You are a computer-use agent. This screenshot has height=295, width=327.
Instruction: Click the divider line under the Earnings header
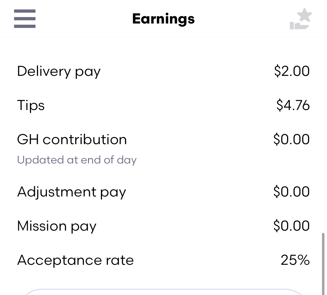[x=163, y=37]
